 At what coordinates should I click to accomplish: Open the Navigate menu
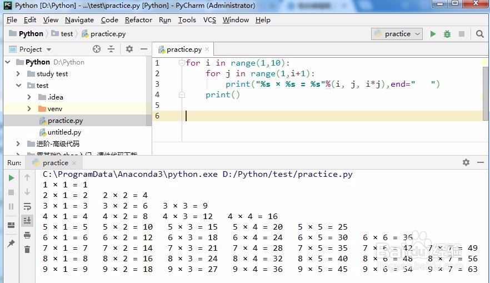(x=79, y=20)
